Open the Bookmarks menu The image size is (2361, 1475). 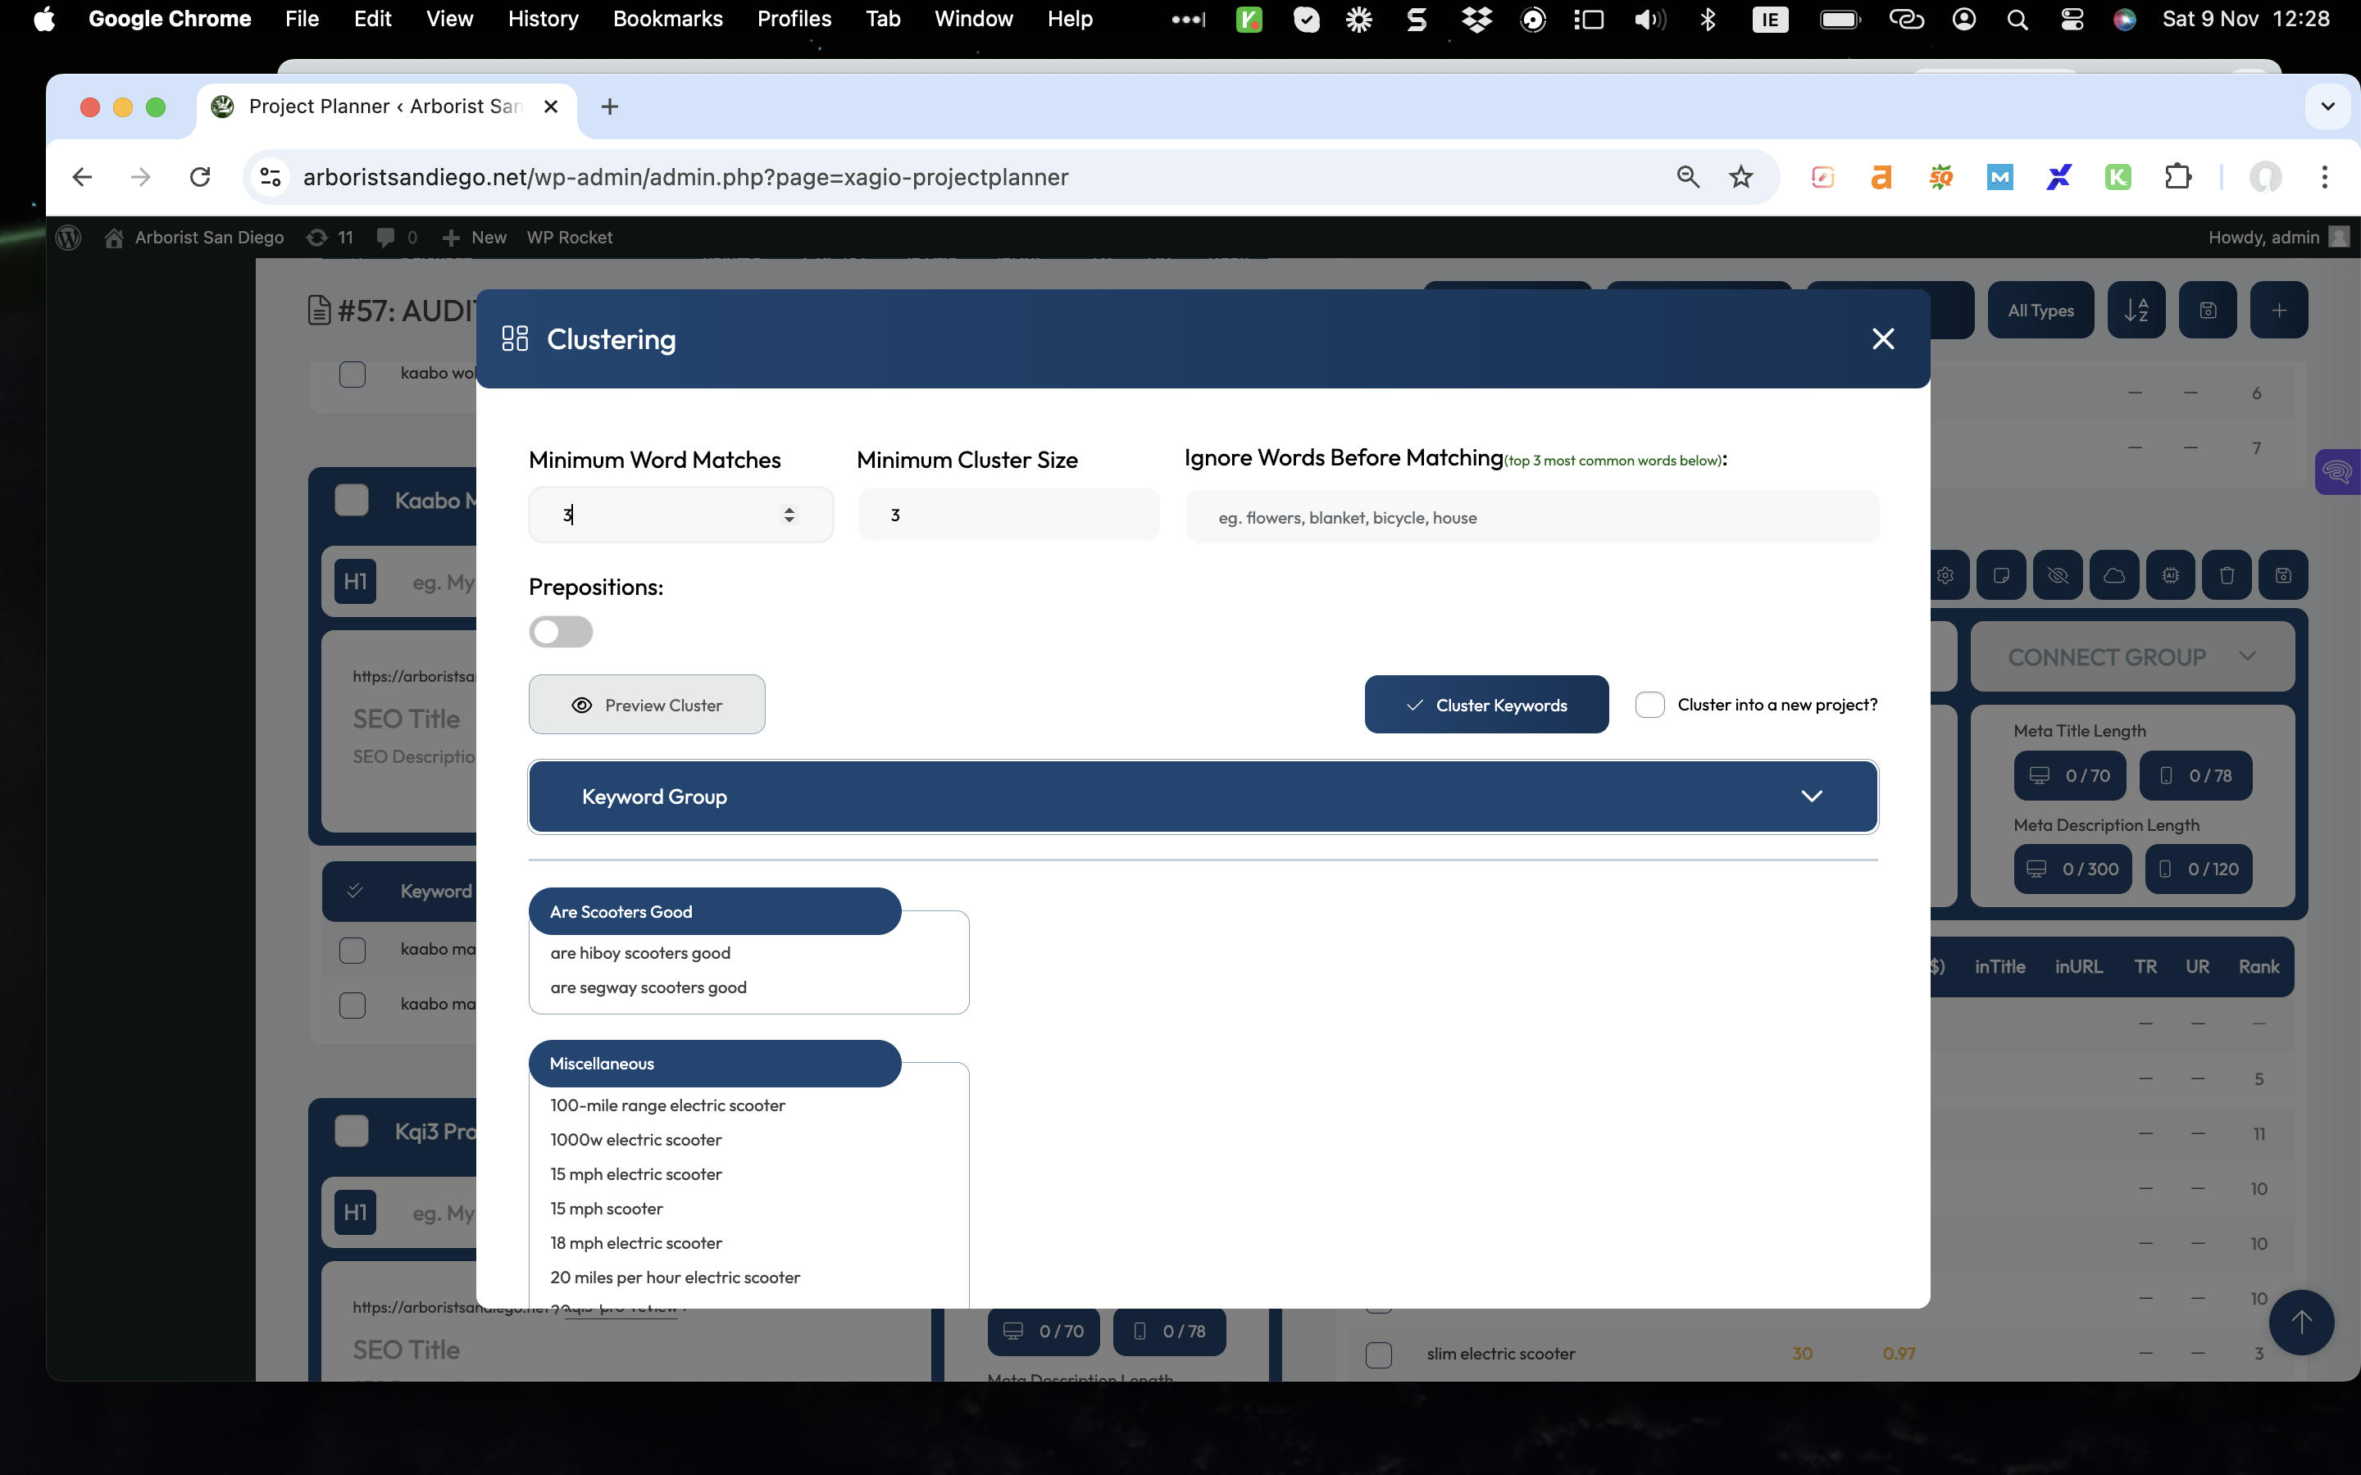pyautogui.click(x=667, y=20)
